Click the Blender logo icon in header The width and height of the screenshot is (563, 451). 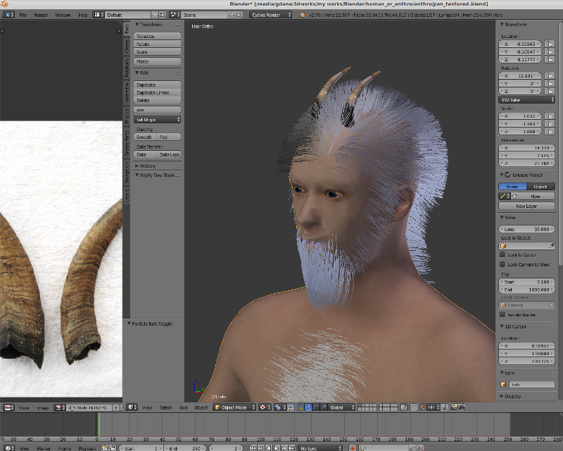point(7,14)
